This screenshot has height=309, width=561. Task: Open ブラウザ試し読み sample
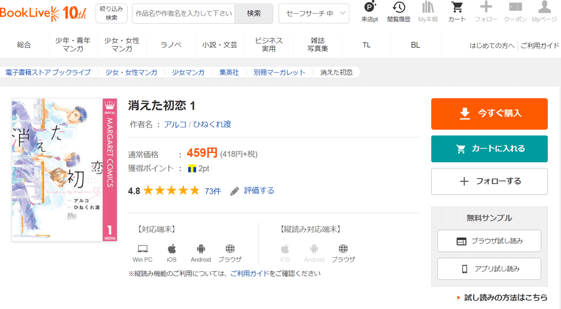point(489,241)
